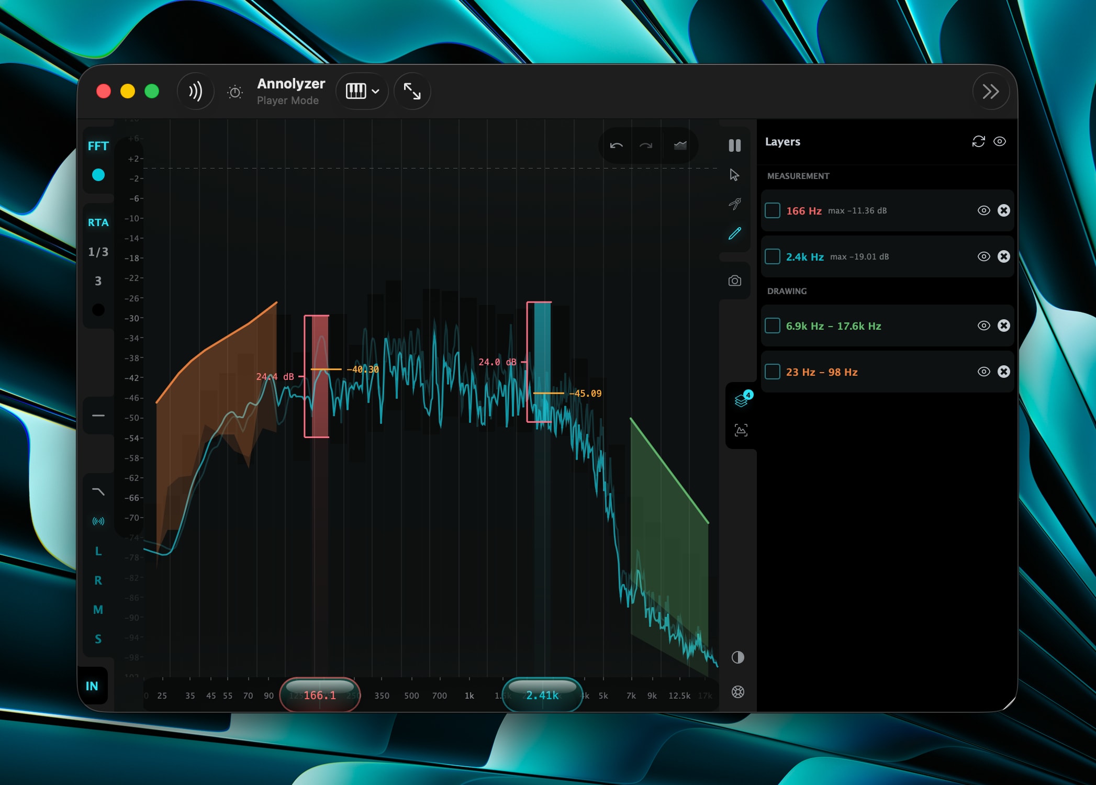Select the S side channel
Viewport: 1096px width, 785px height.
[98, 639]
